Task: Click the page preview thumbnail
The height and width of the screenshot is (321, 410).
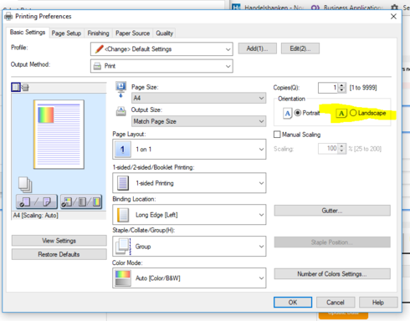Action: (x=59, y=135)
